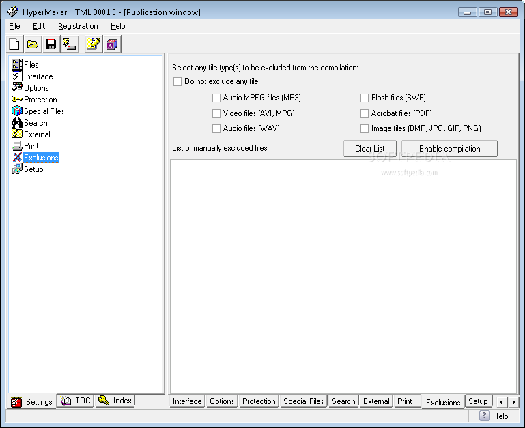
Task: Open the External bottom tab
Action: tap(376, 401)
